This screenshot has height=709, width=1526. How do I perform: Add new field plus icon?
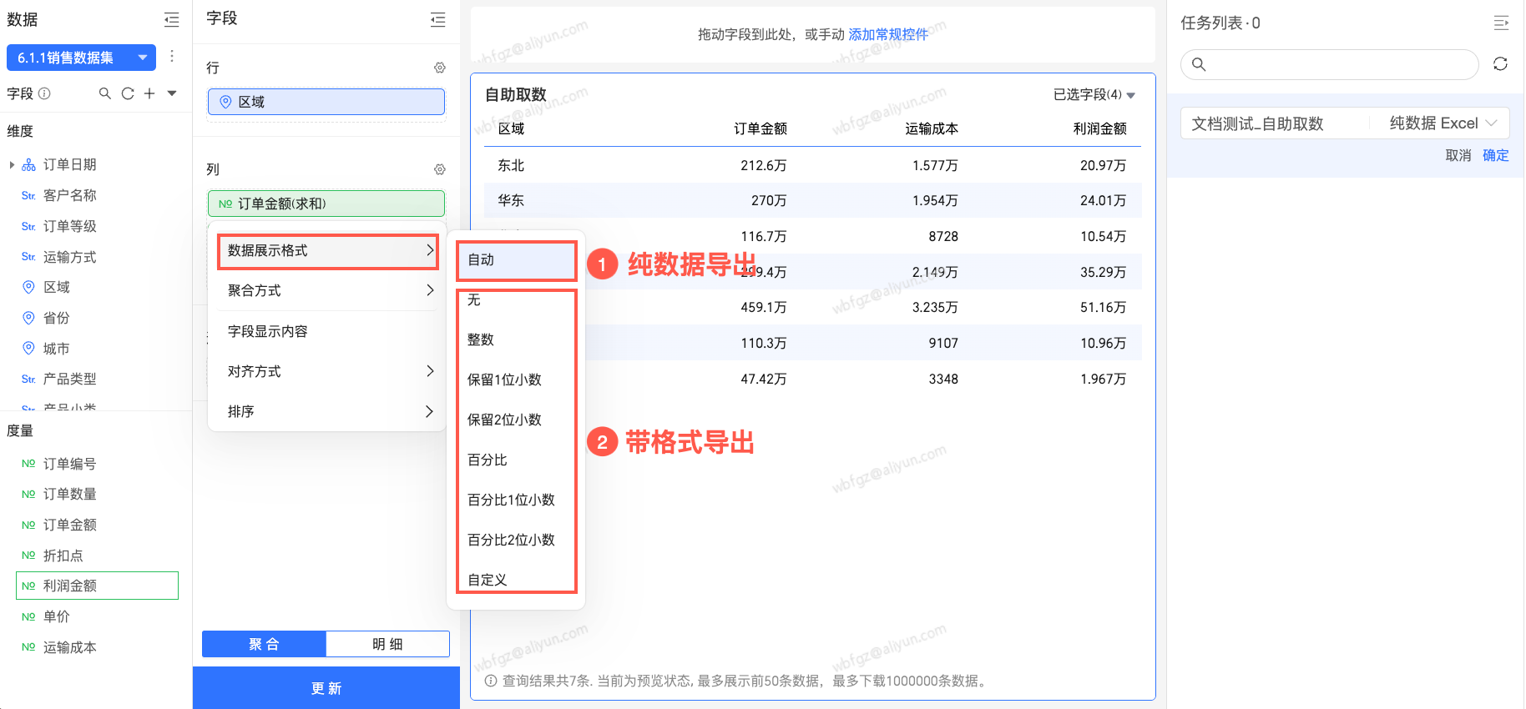point(149,93)
